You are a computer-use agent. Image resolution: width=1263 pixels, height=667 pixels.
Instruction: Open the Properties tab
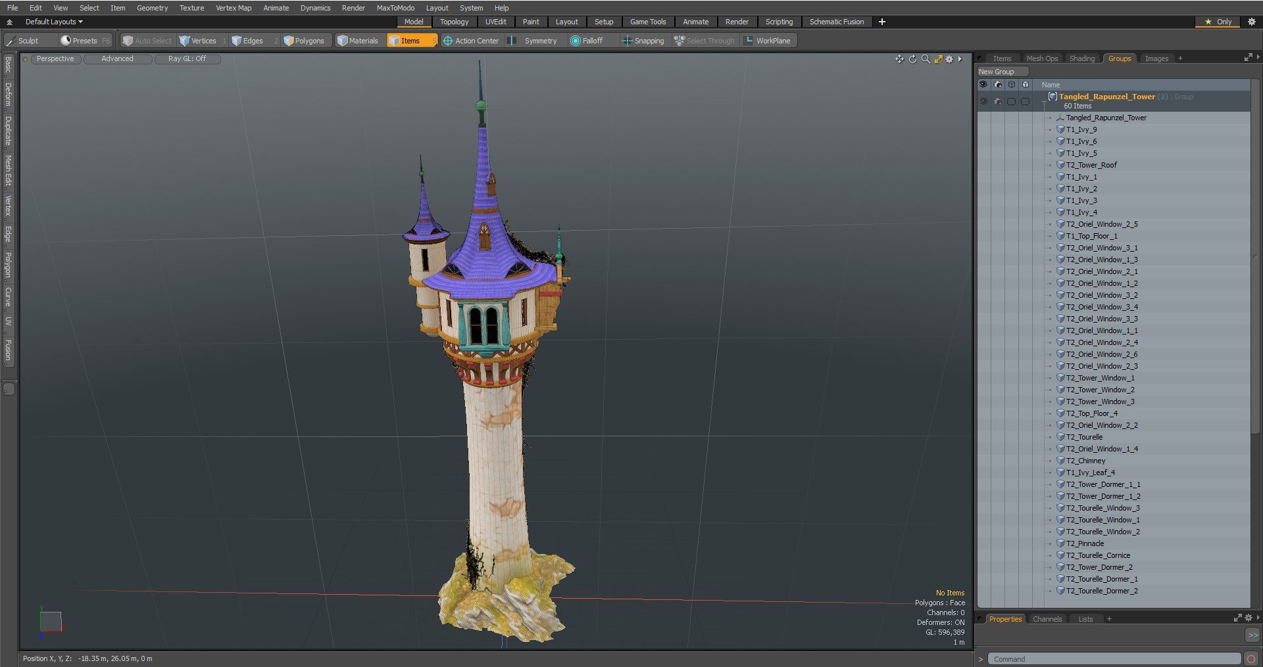(x=1005, y=619)
